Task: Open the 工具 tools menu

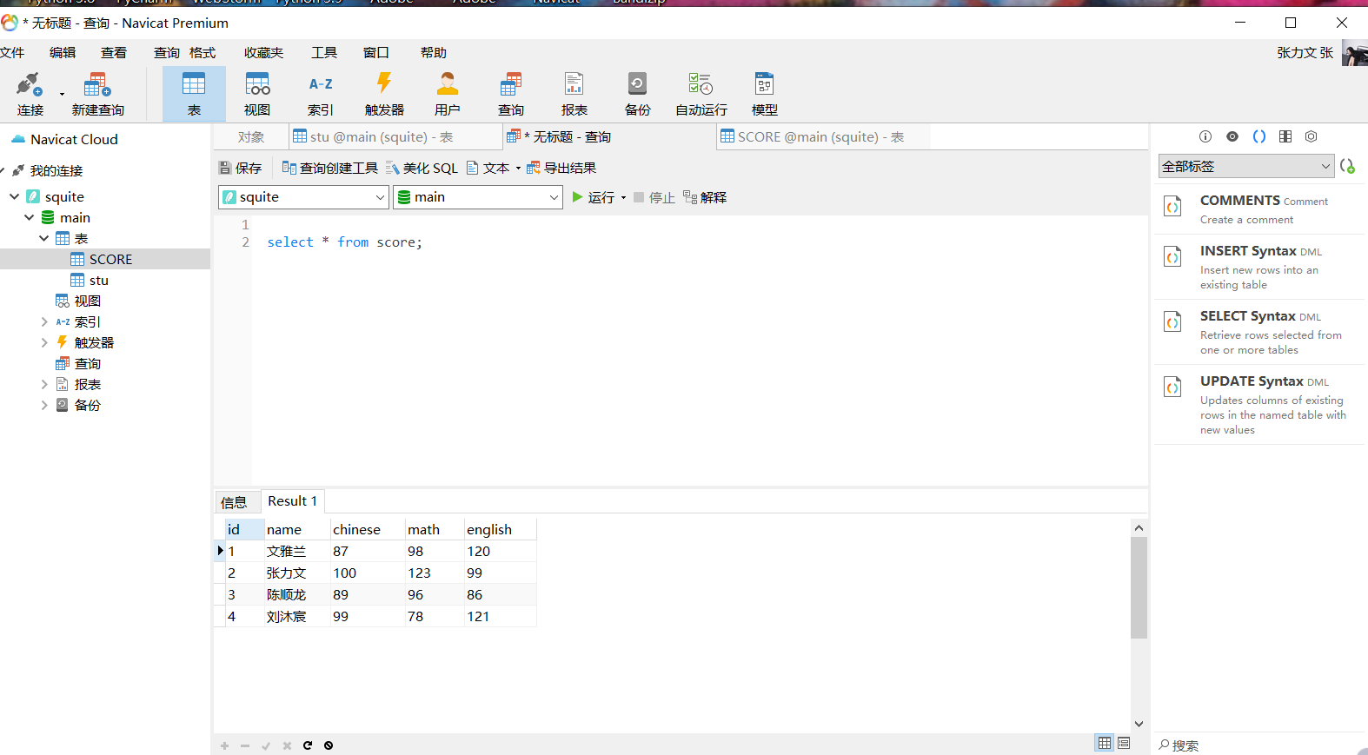Action: click(x=324, y=53)
